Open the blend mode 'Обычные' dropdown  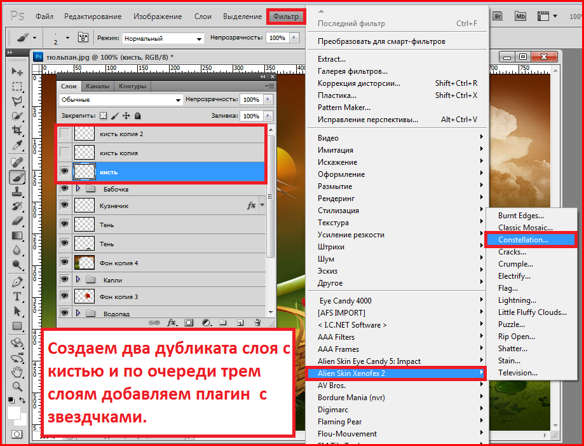120,99
